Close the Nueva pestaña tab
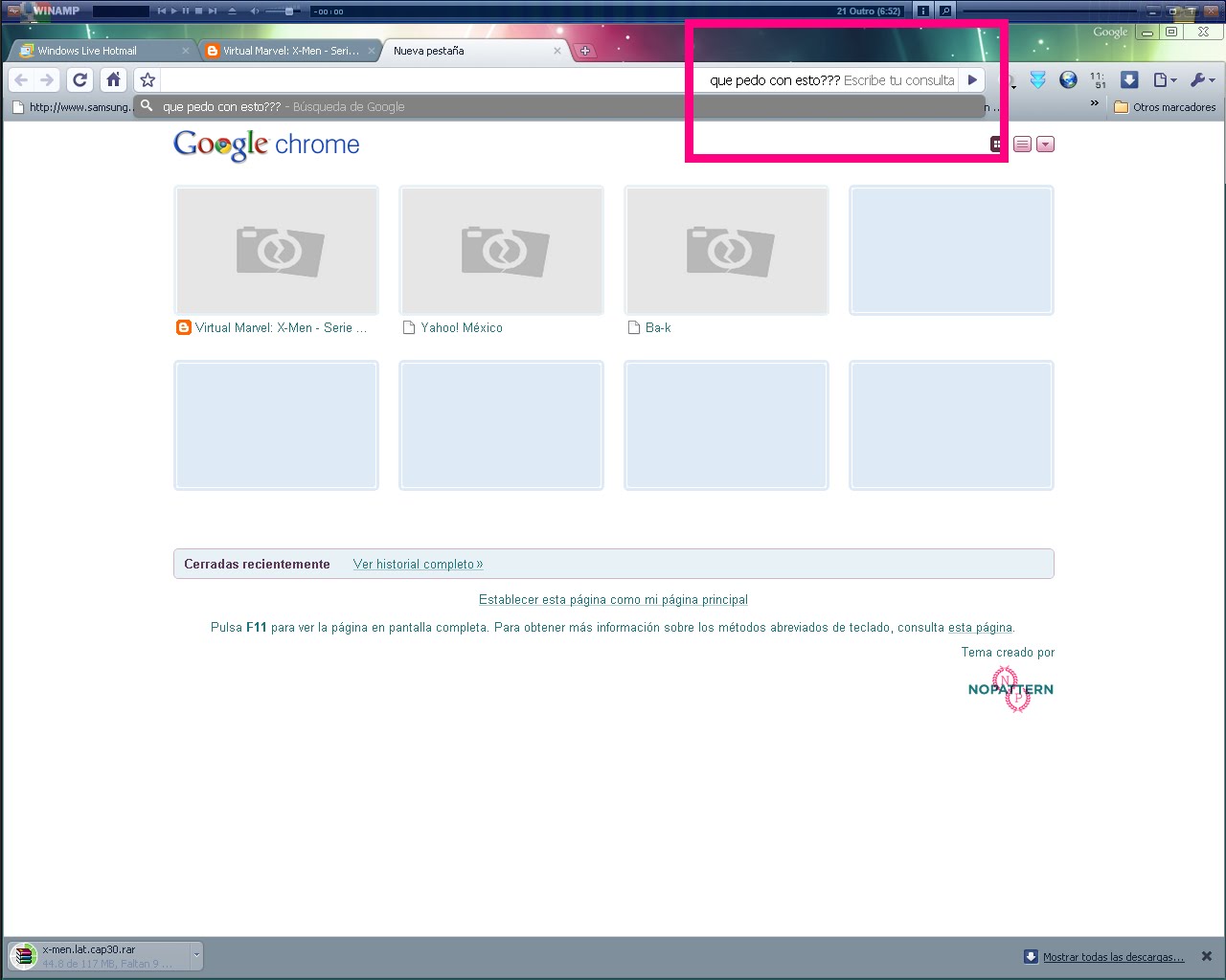The height and width of the screenshot is (980, 1226). [557, 51]
